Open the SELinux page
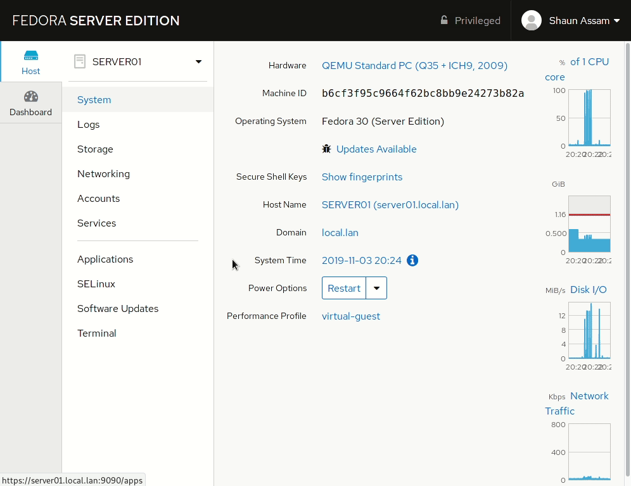This screenshot has width=631, height=486. tap(96, 283)
